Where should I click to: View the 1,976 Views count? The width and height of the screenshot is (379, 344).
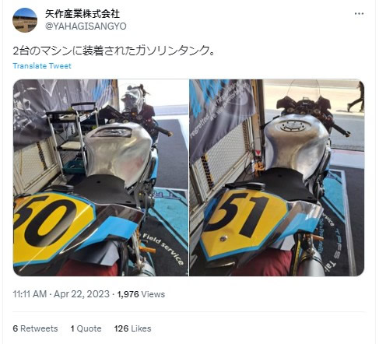click(x=141, y=294)
